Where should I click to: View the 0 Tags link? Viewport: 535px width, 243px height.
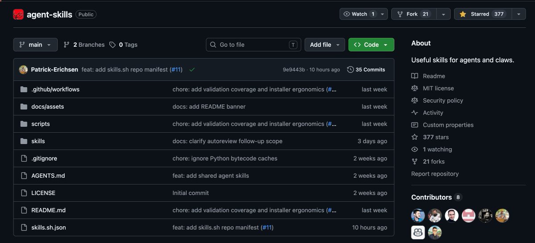[x=123, y=45]
